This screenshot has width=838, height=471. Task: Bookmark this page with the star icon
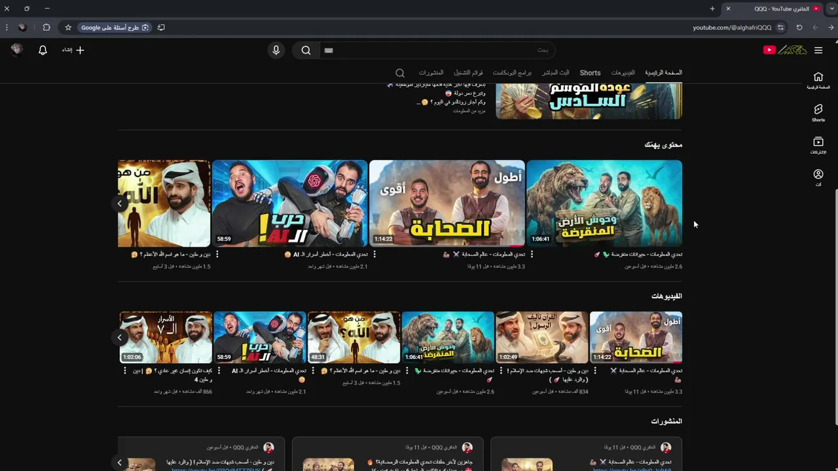[68, 27]
